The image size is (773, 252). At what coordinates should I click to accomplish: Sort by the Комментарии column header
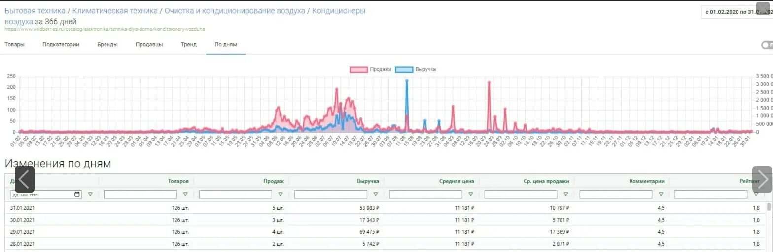click(x=647, y=181)
